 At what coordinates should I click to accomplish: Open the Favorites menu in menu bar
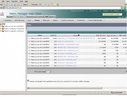(x=14, y=1)
